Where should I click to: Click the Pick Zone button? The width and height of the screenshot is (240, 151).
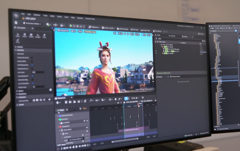tap(134, 29)
